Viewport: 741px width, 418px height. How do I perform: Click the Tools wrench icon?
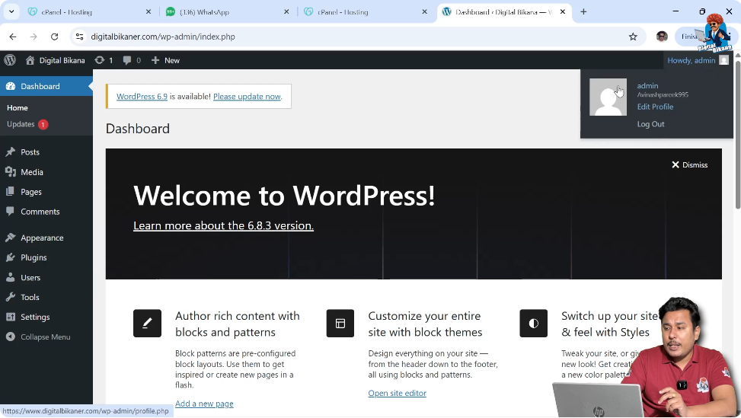pyautogui.click(x=11, y=297)
